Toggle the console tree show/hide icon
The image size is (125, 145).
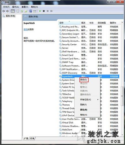click(x=13, y=11)
